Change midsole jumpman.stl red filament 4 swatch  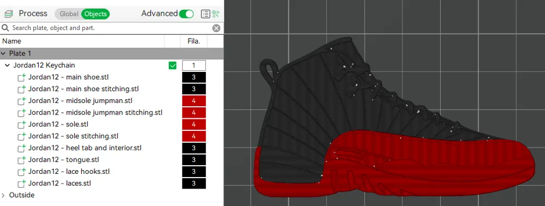coord(193,101)
